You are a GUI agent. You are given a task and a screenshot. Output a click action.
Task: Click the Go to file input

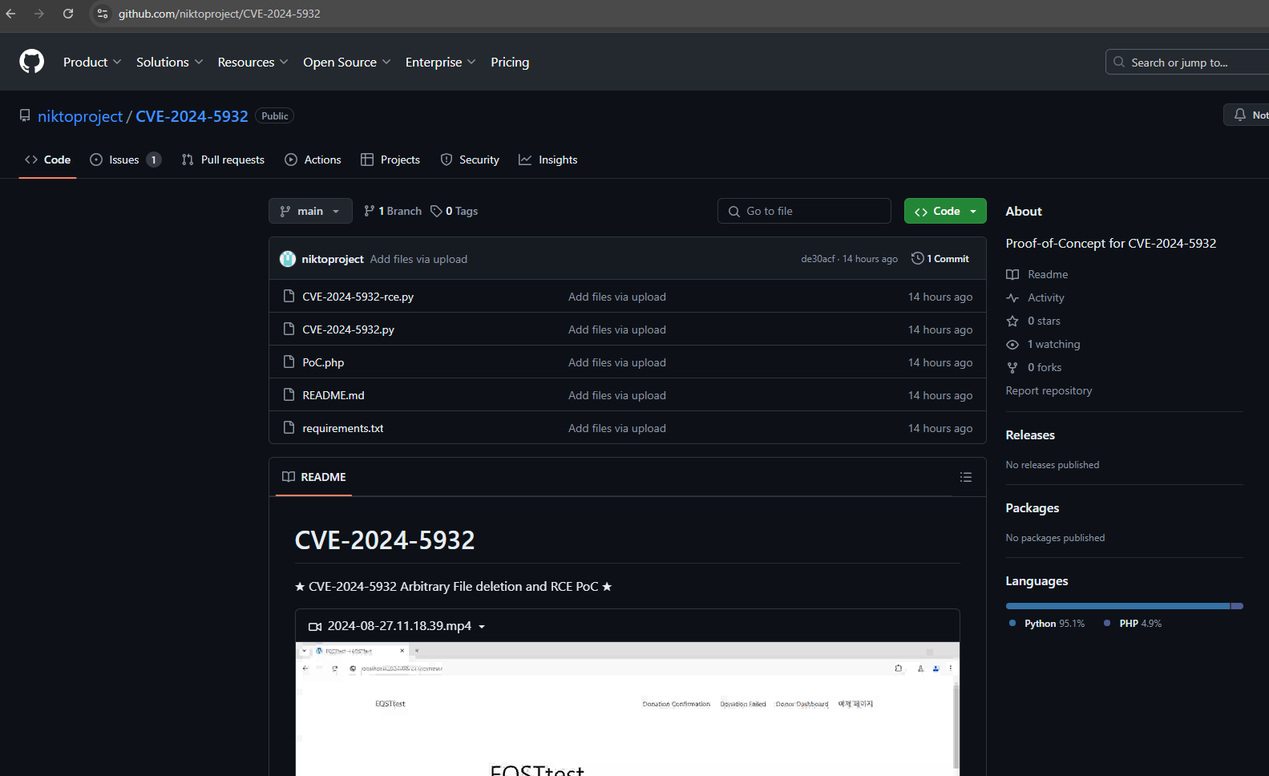[x=804, y=211]
